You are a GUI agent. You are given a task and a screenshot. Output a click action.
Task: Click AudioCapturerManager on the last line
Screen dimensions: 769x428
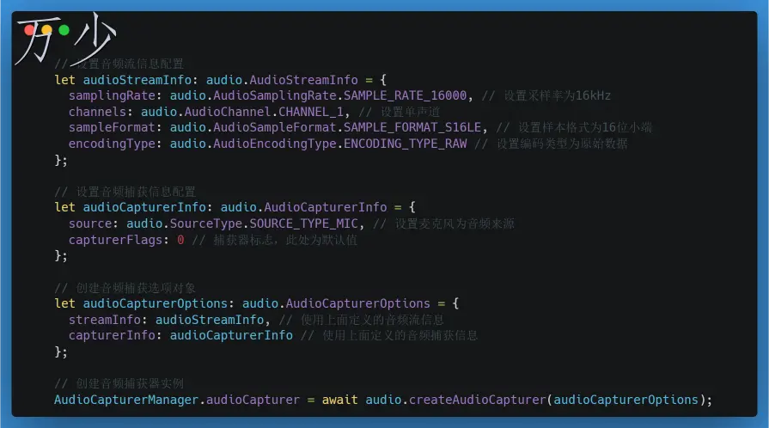point(125,400)
